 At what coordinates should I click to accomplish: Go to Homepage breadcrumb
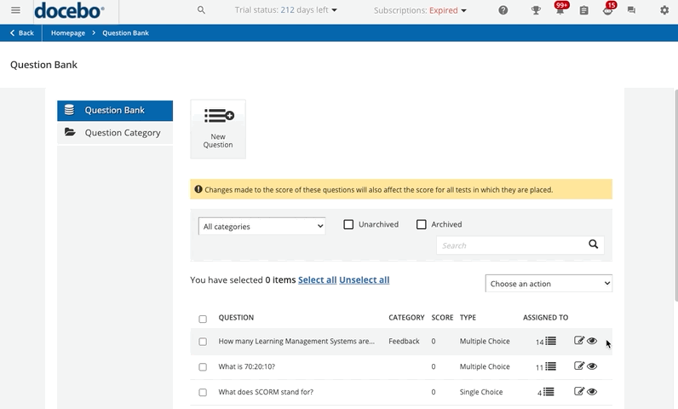pyautogui.click(x=68, y=33)
